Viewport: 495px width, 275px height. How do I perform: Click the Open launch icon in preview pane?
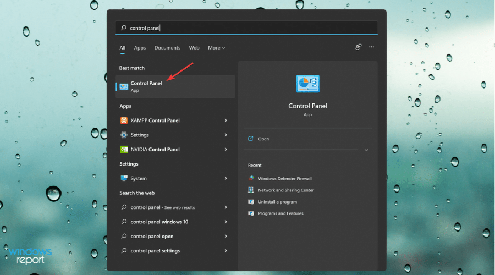pos(251,139)
